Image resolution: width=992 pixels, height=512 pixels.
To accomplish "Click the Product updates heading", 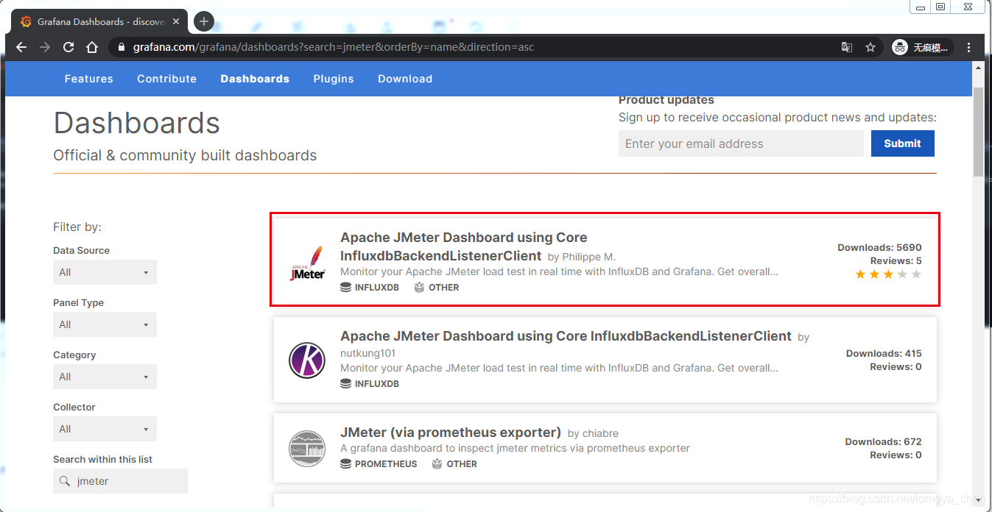I will pyautogui.click(x=666, y=100).
